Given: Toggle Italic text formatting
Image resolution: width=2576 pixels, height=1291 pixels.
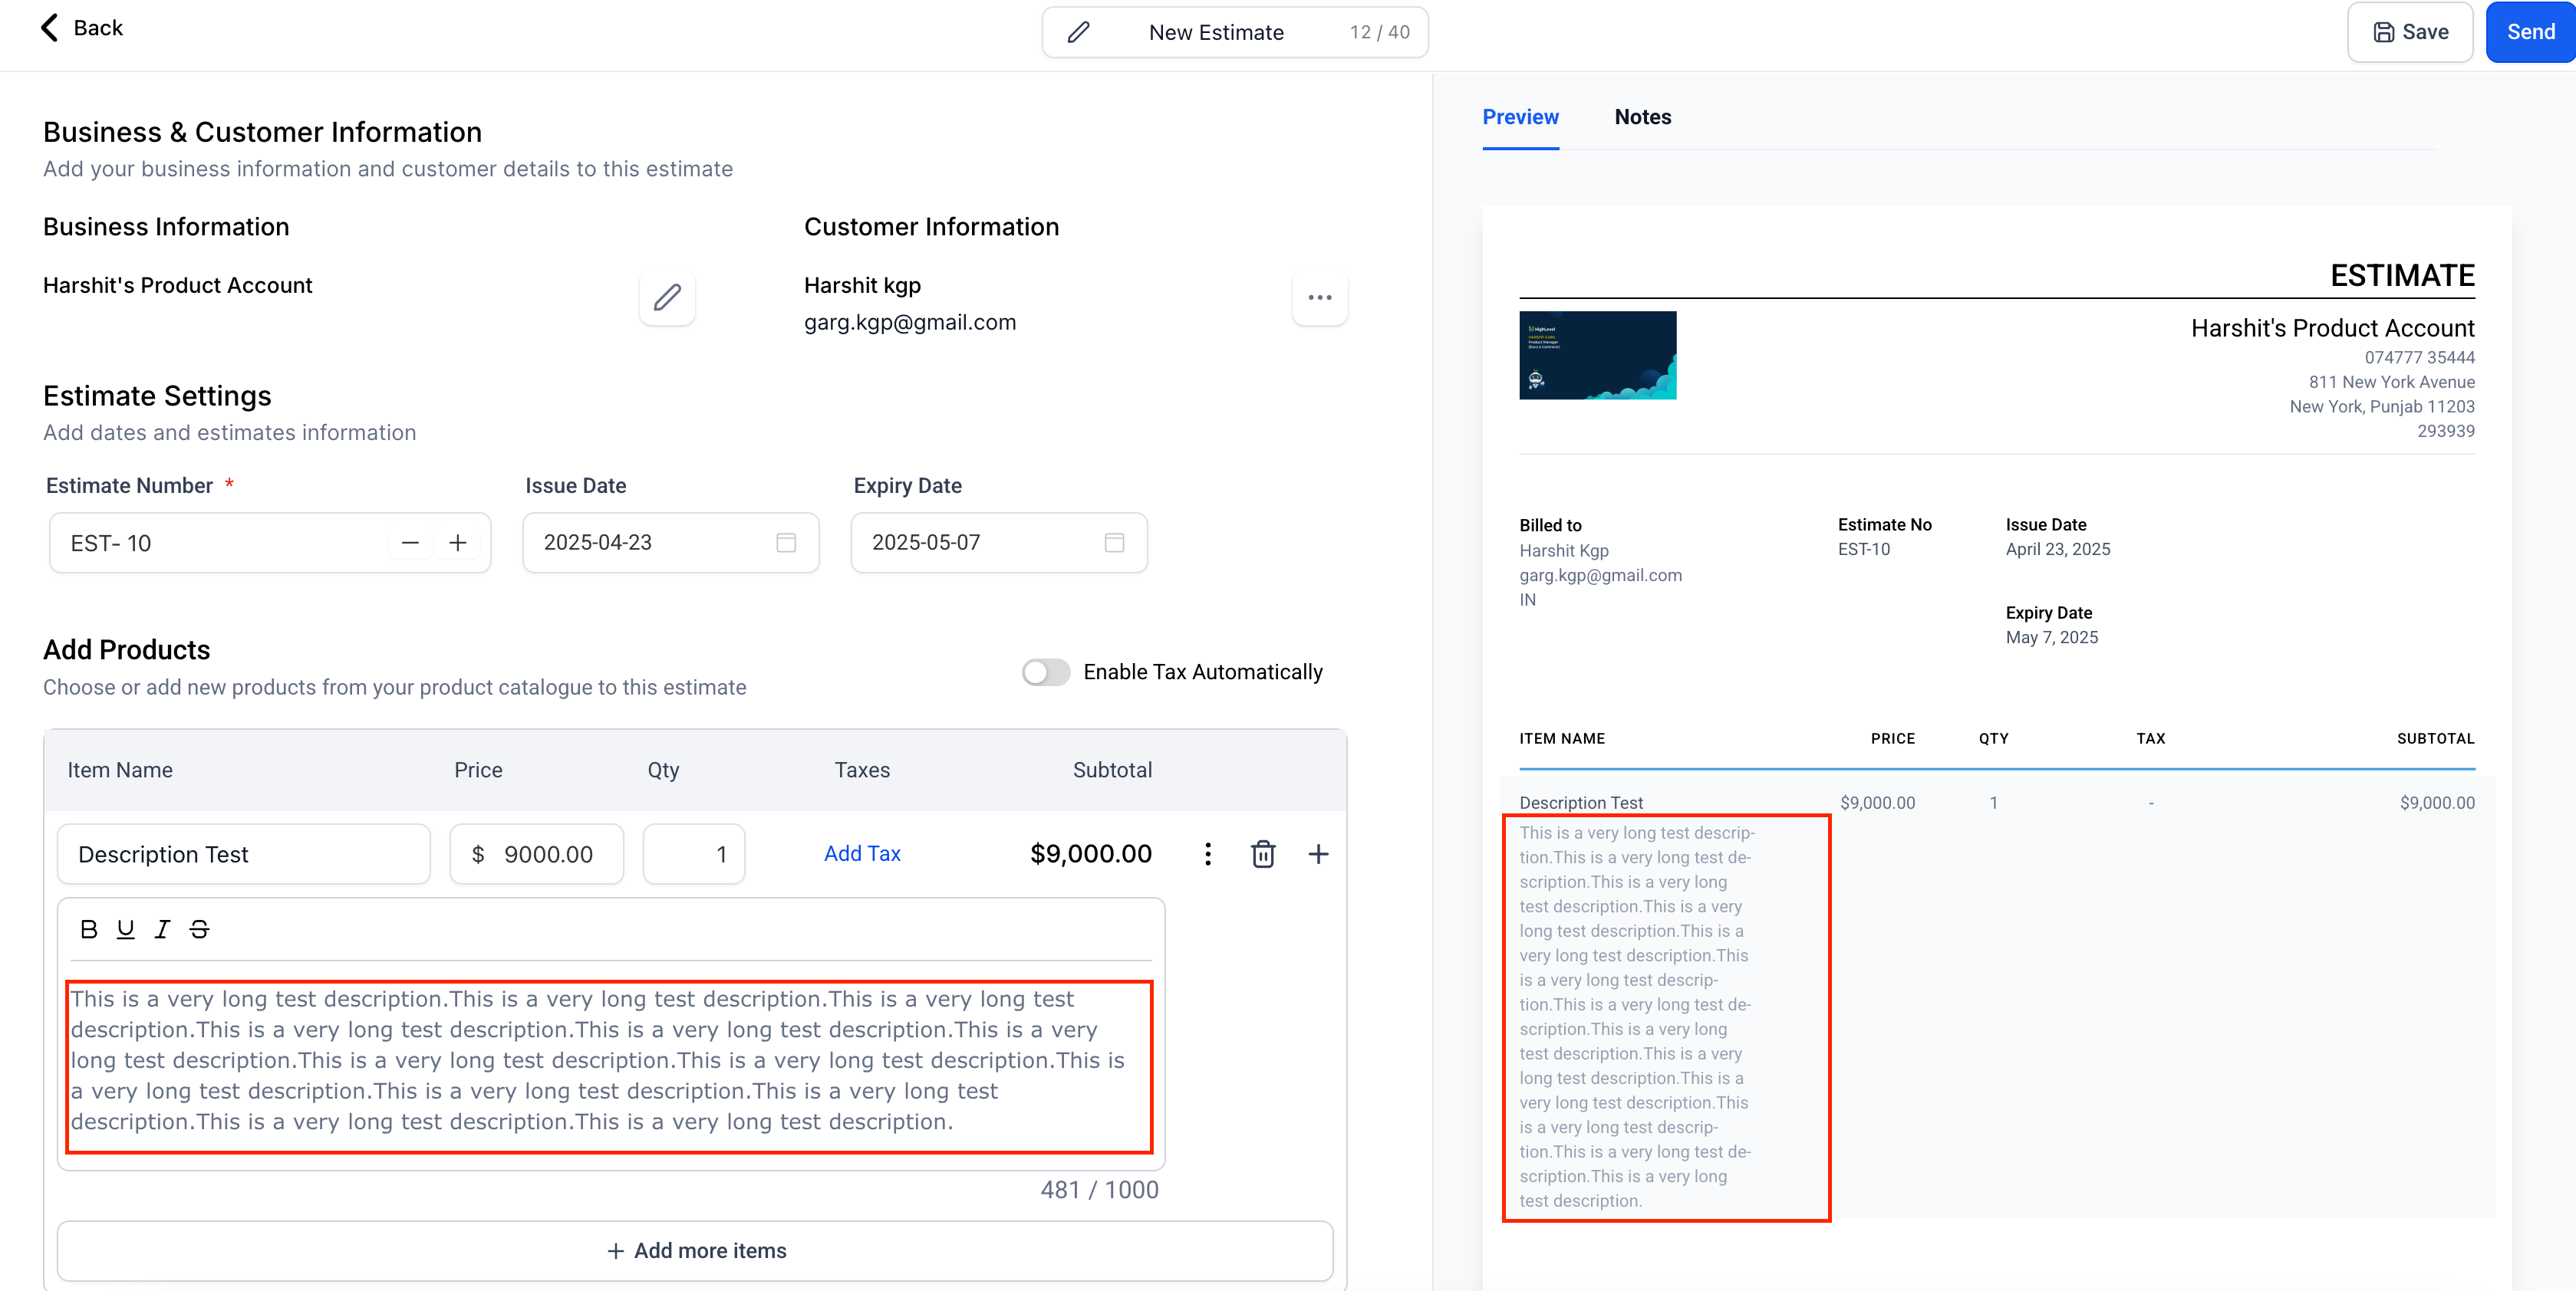Looking at the screenshot, I should (x=162, y=929).
